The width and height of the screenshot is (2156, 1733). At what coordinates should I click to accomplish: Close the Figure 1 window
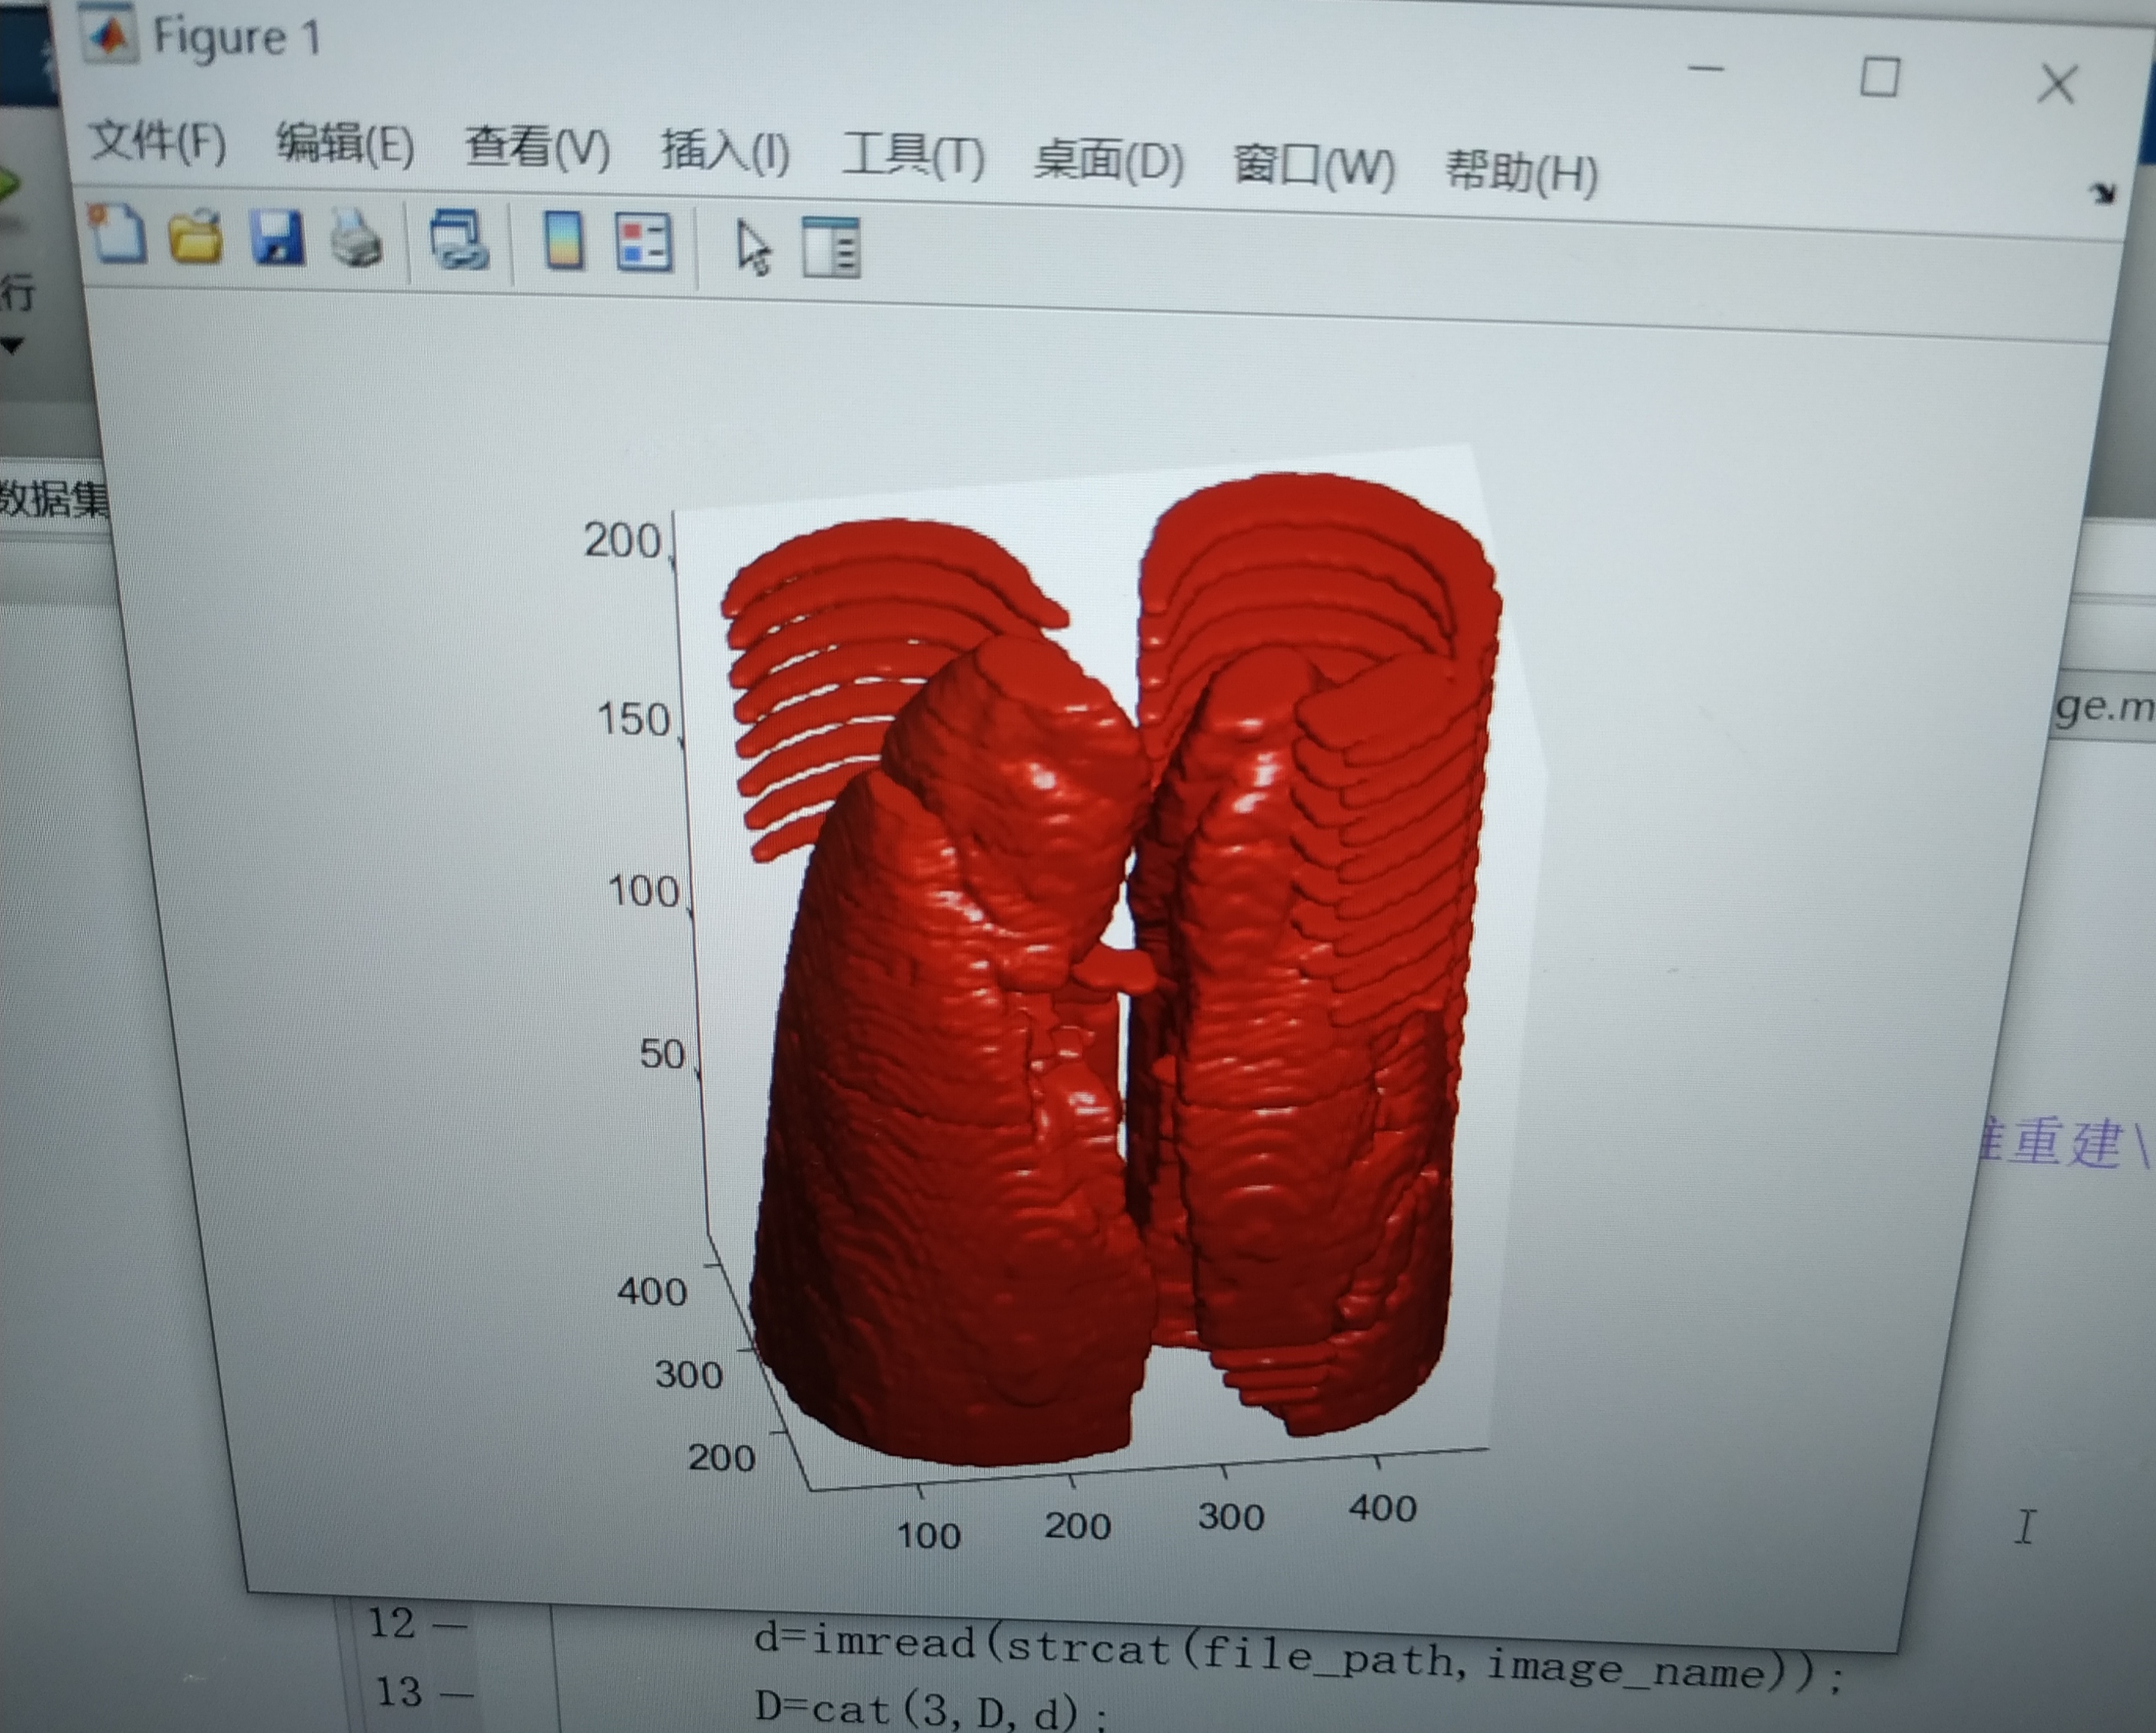[x=2057, y=84]
